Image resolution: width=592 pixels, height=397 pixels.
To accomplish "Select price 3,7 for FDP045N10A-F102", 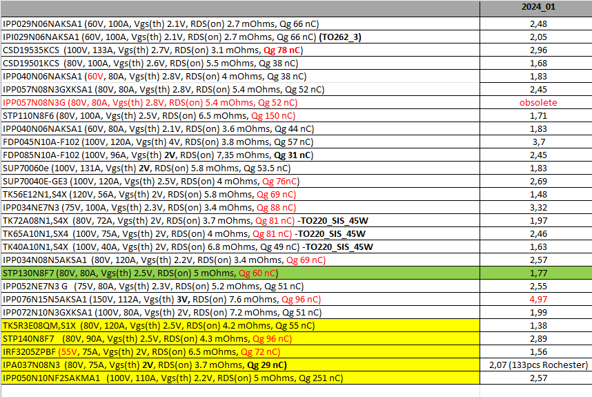I will pyautogui.click(x=535, y=142).
